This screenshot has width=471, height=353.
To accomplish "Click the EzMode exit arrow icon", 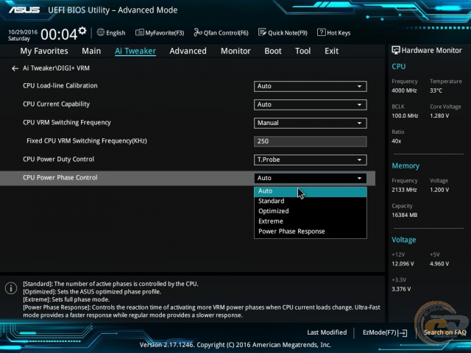I will point(403,332).
